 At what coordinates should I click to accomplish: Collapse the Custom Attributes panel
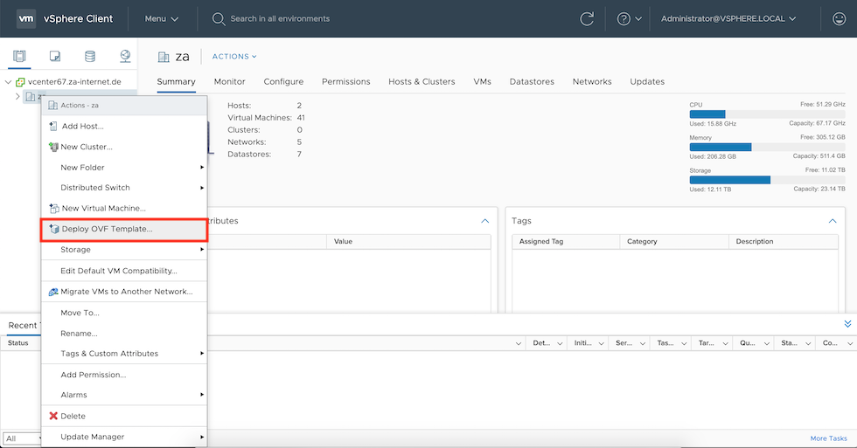484,221
